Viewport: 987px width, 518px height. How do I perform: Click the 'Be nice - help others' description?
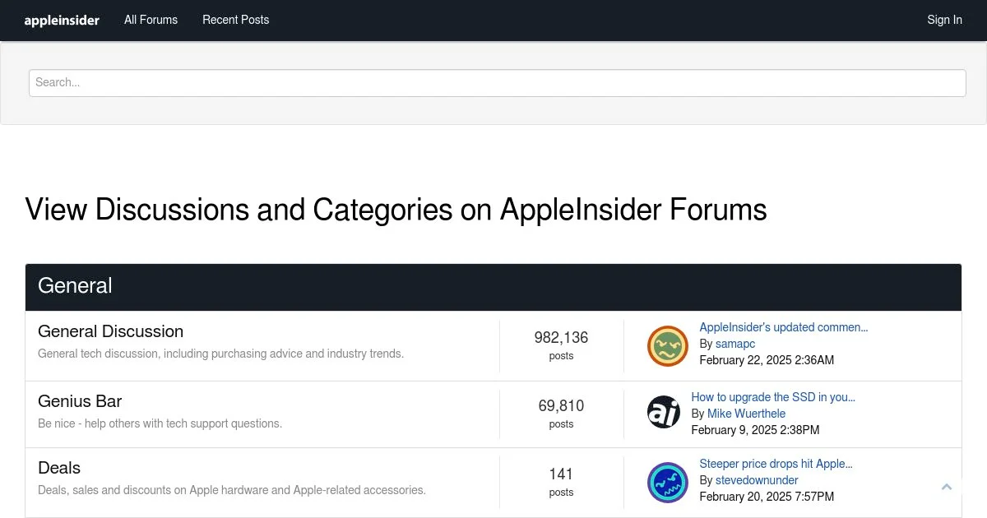(160, 423)
